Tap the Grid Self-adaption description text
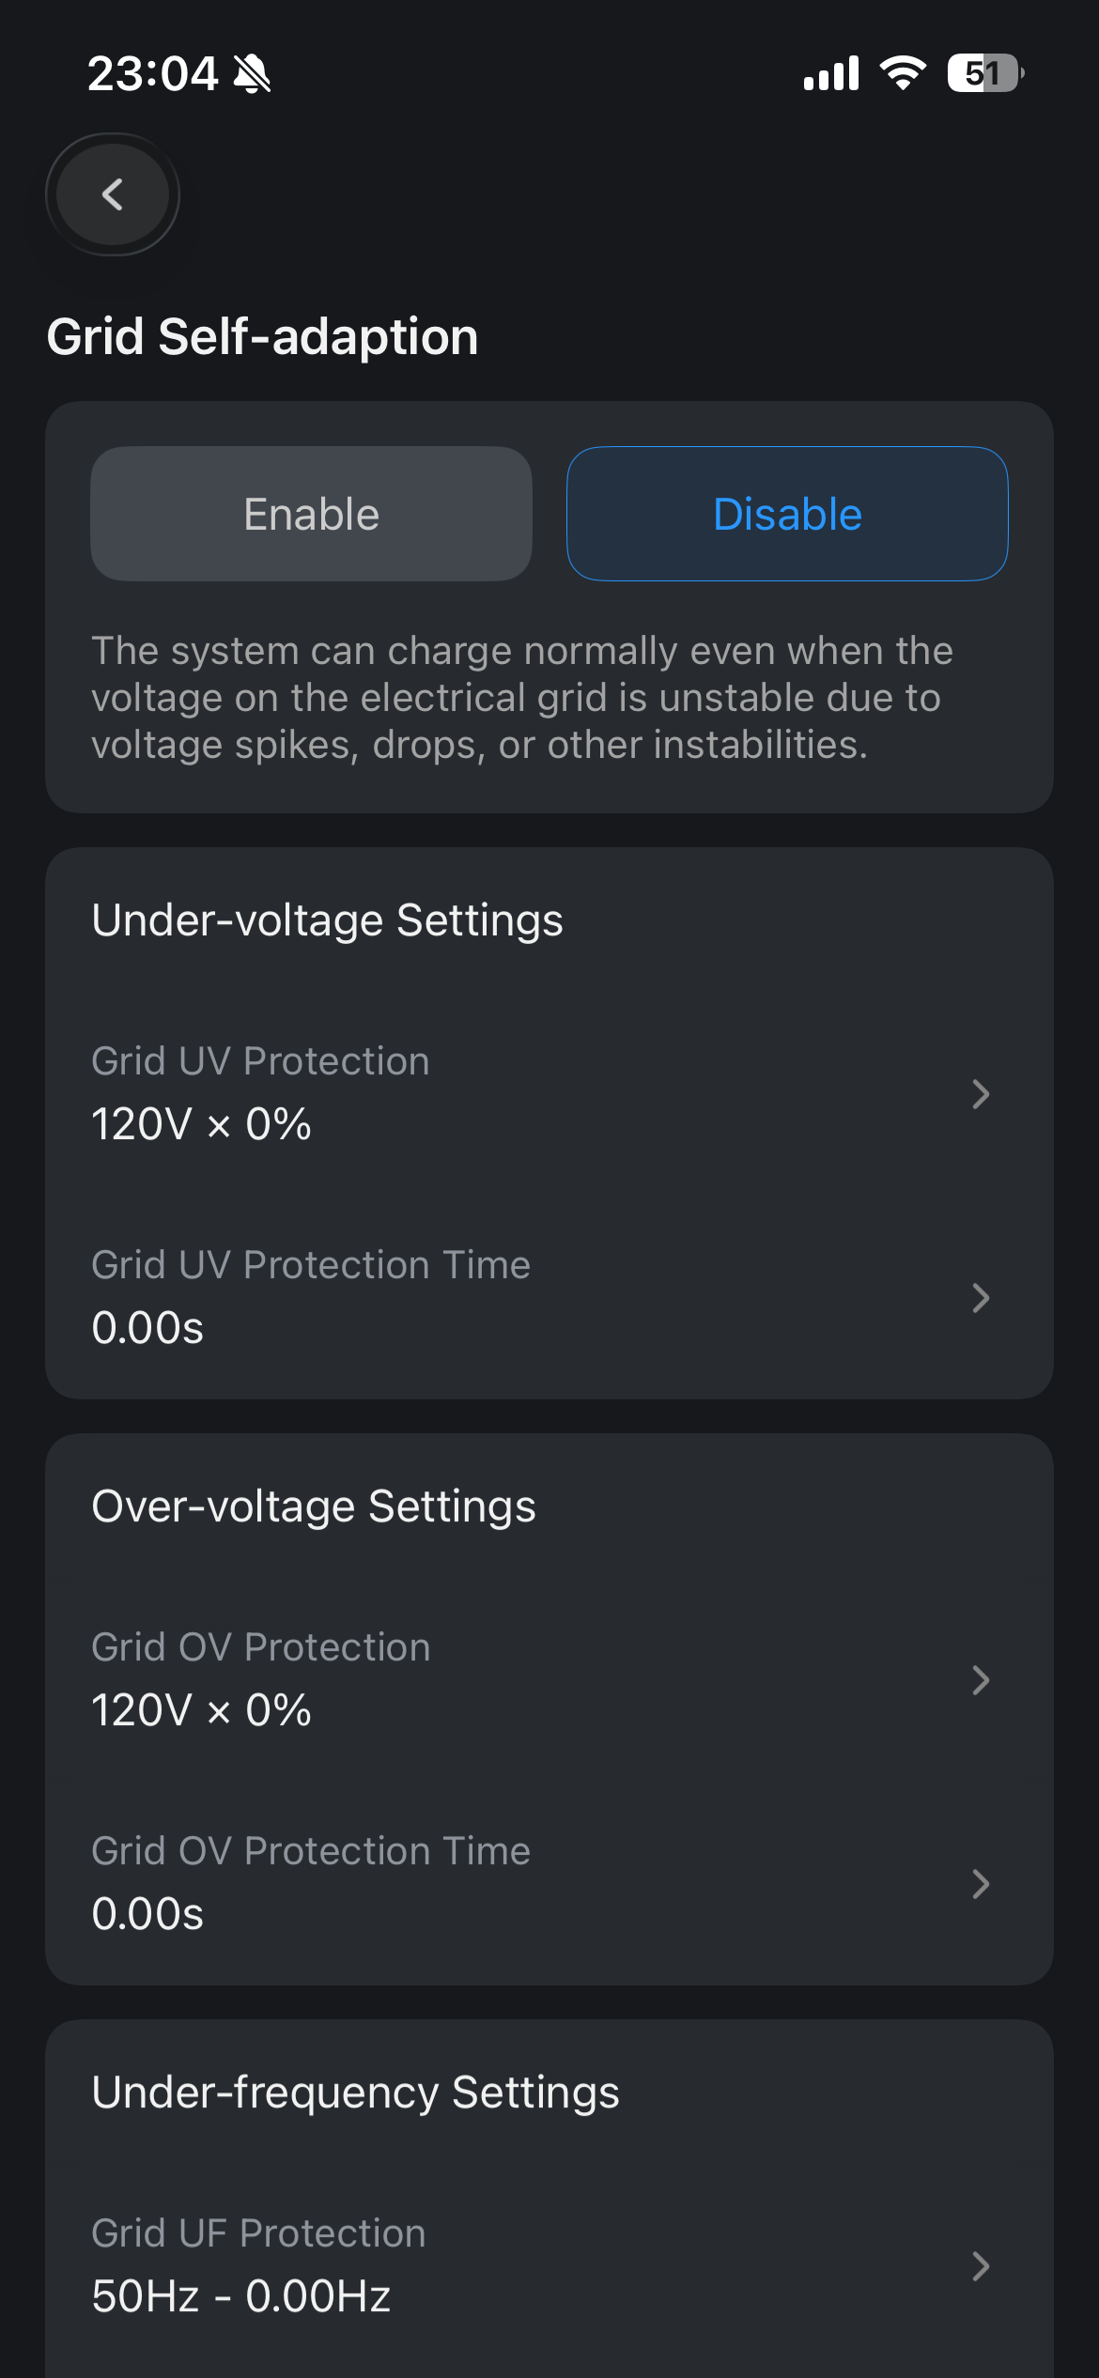 click(522, 698)
